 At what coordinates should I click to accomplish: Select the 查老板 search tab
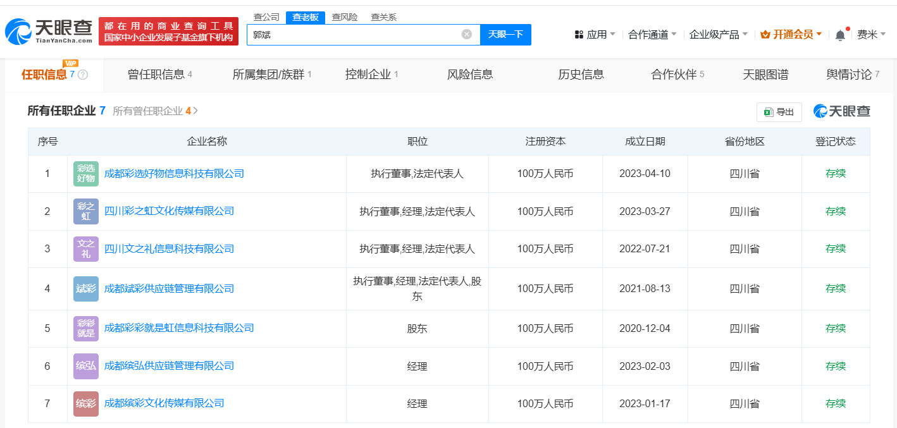(306, 17)
